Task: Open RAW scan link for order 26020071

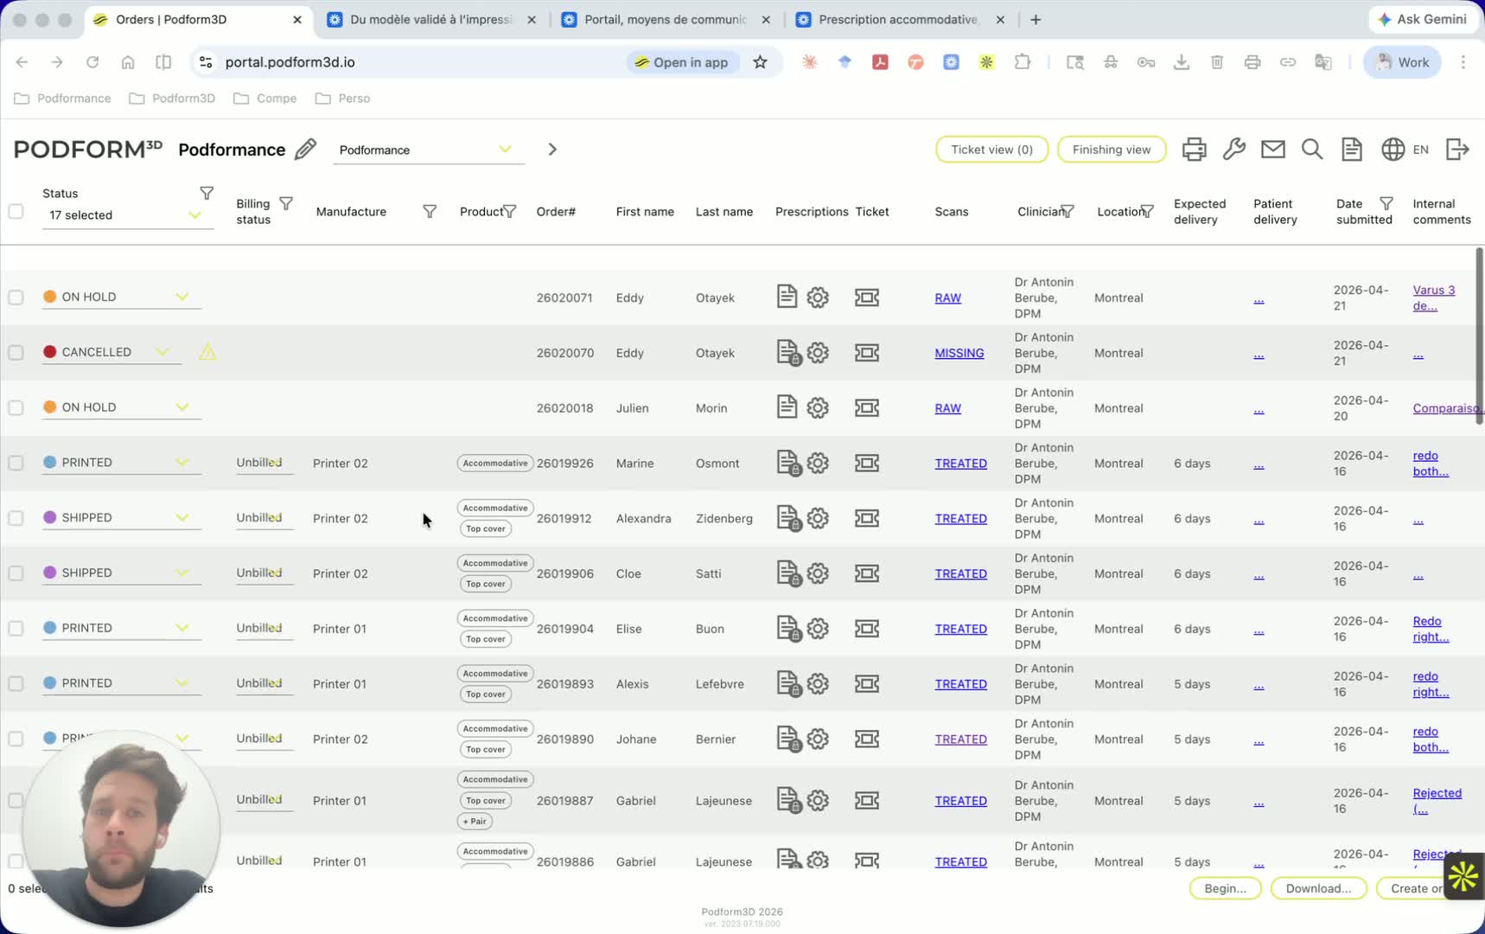Action: 947,297
